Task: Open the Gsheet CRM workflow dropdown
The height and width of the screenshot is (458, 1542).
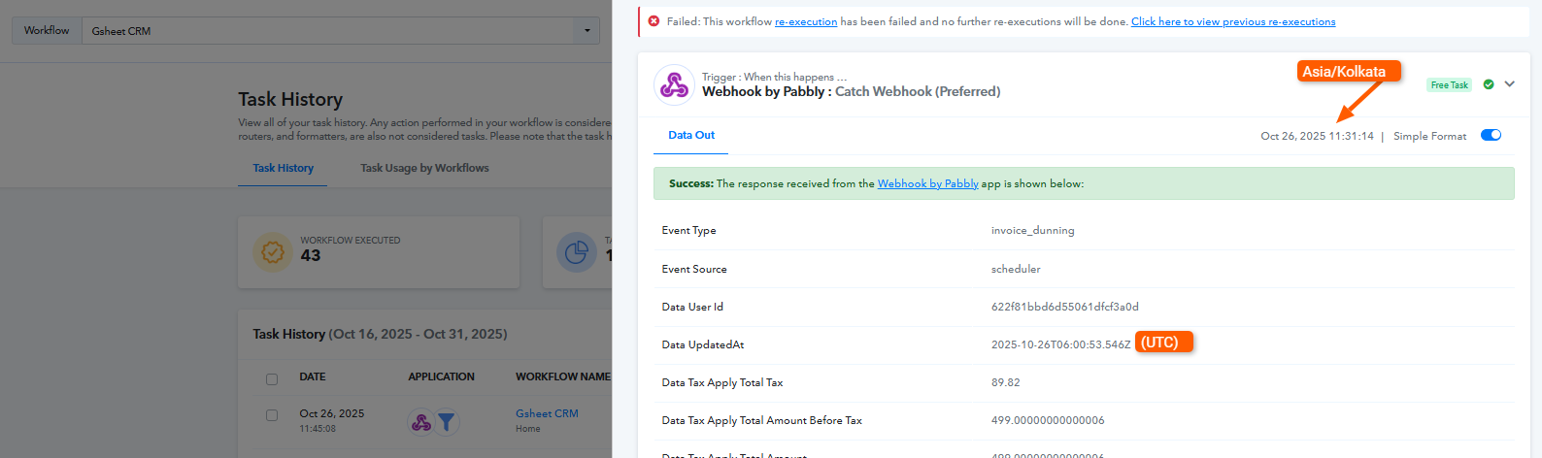Action: tap(587, 31)
